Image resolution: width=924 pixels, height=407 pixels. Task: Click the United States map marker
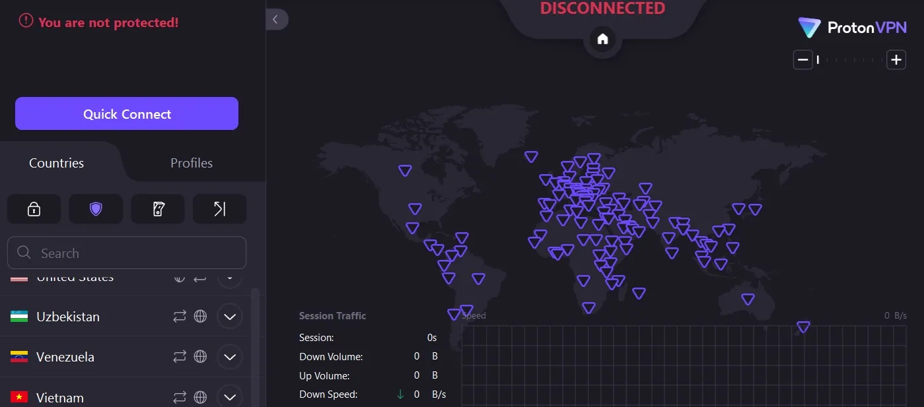[x=415, y=209]
